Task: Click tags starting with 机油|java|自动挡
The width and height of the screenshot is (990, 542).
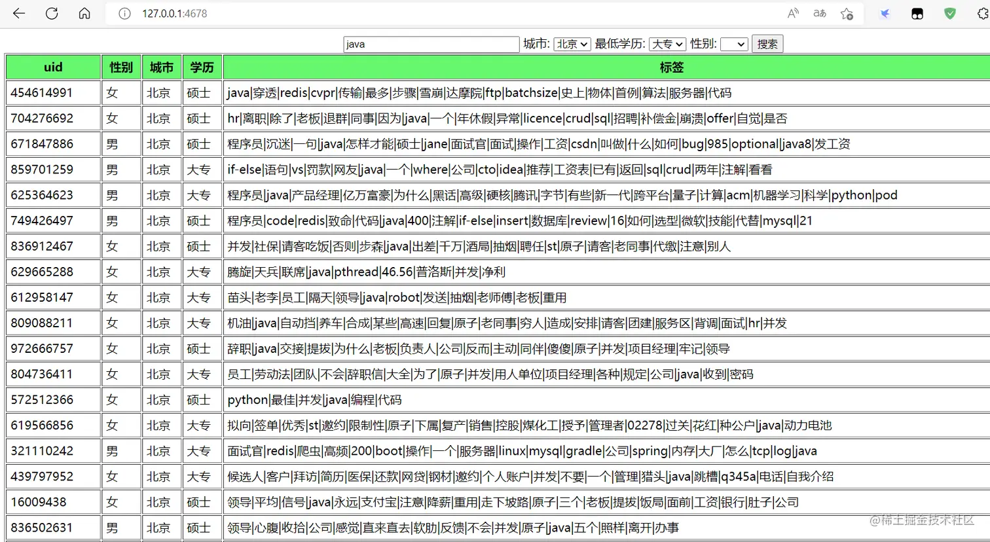Action: click(x=606, y=323)
